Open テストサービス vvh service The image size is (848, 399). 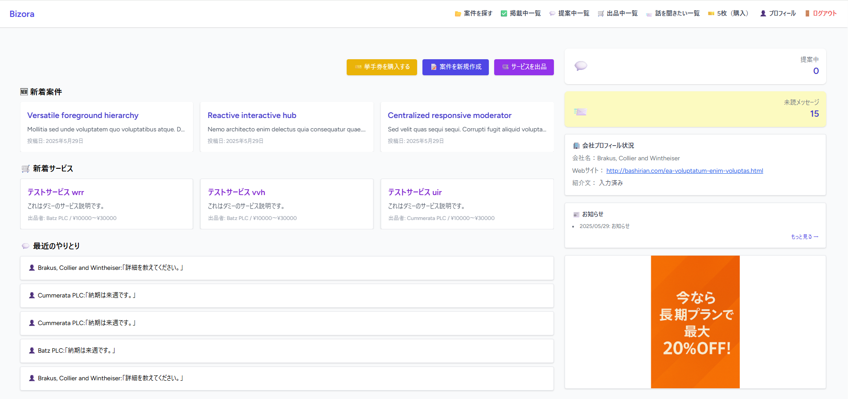point(237,192)
